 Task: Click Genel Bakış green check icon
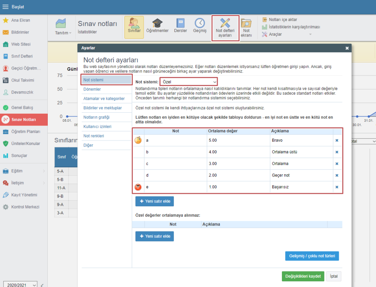click(6, 107)
